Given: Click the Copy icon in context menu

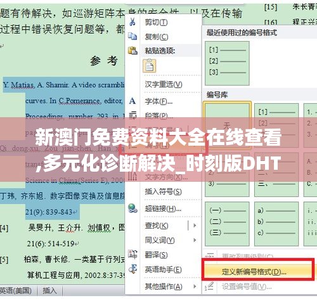Looking at the screenshot, I should point(133,36).
